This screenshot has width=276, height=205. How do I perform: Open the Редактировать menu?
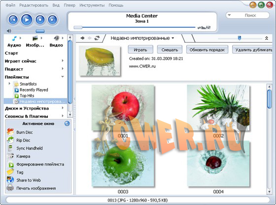(x=34, y=5)
